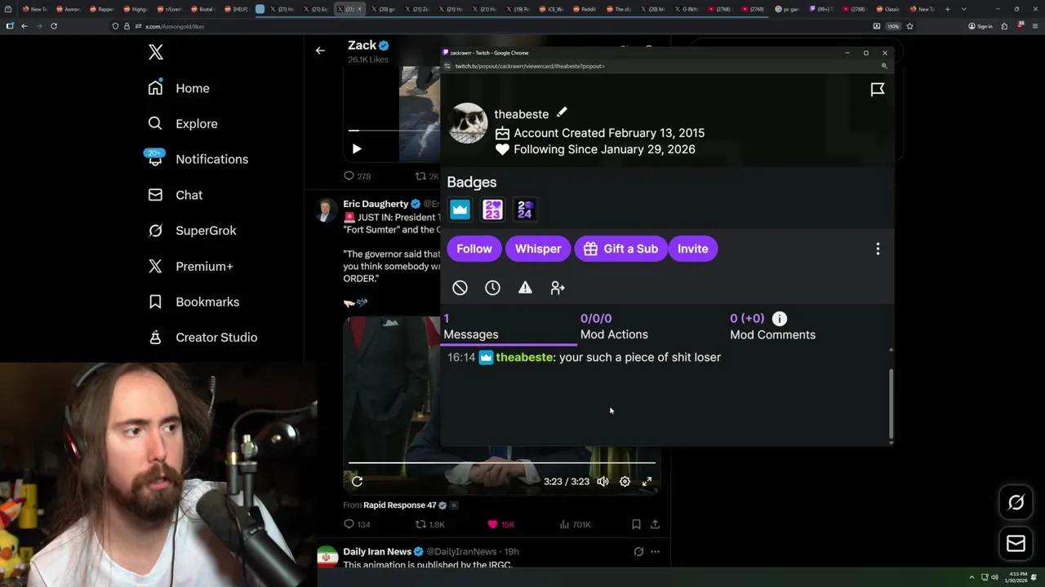Click the Prime crown badge
Screen dimensions: 1045x587
coord(460,210)
